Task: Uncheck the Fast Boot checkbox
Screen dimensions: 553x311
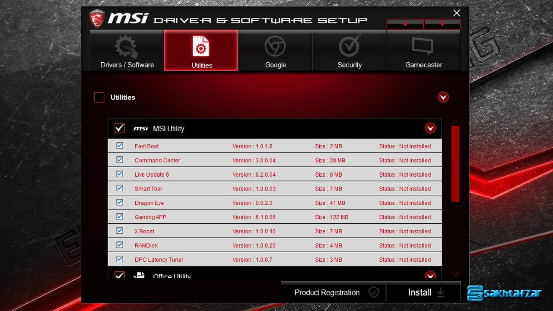Action: click(120, 146)
